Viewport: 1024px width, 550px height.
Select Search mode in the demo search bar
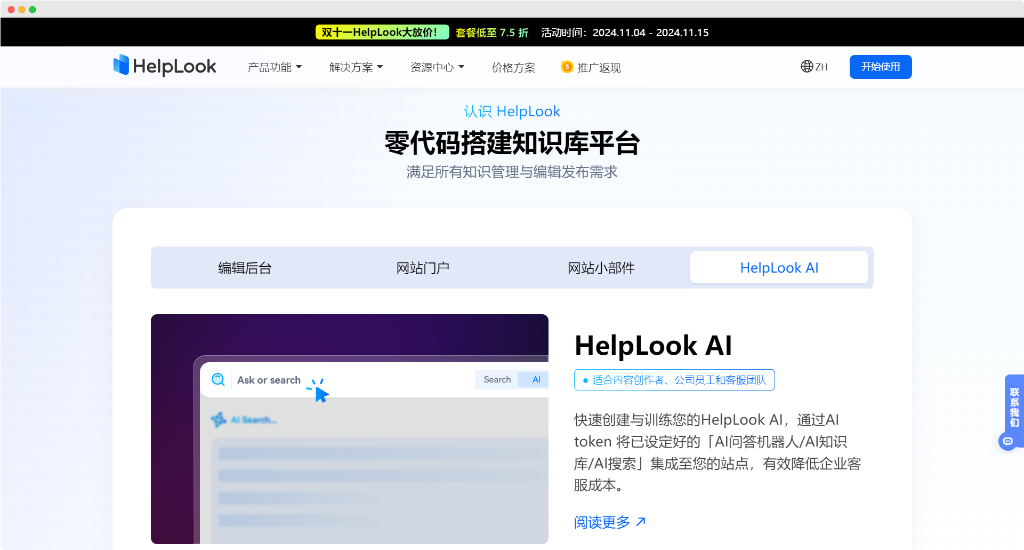497,379
